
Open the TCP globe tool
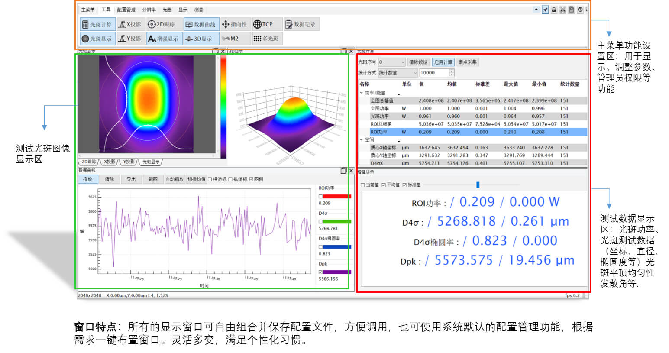(263, 25)
